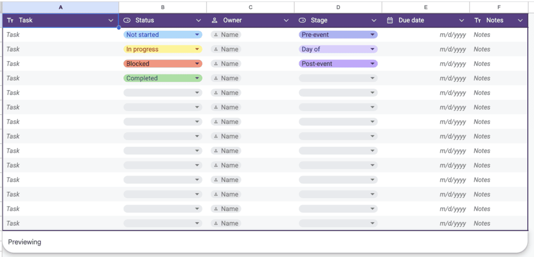Open the Status column header menu arrow
Image resolution: width=534 pixels, height=257 pixels.
coord(199,20)
